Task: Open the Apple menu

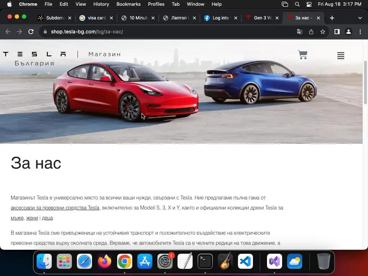Action: pyautogui.click(x=9, y=4)
